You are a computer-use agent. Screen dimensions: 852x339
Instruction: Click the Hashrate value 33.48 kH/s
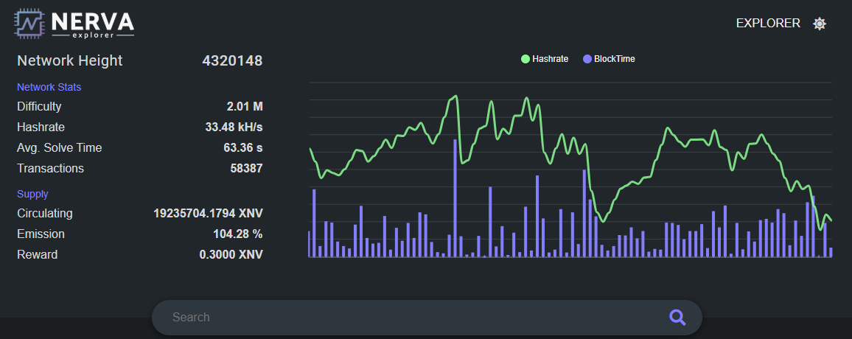pyautogui.click(x=234, y=127)
